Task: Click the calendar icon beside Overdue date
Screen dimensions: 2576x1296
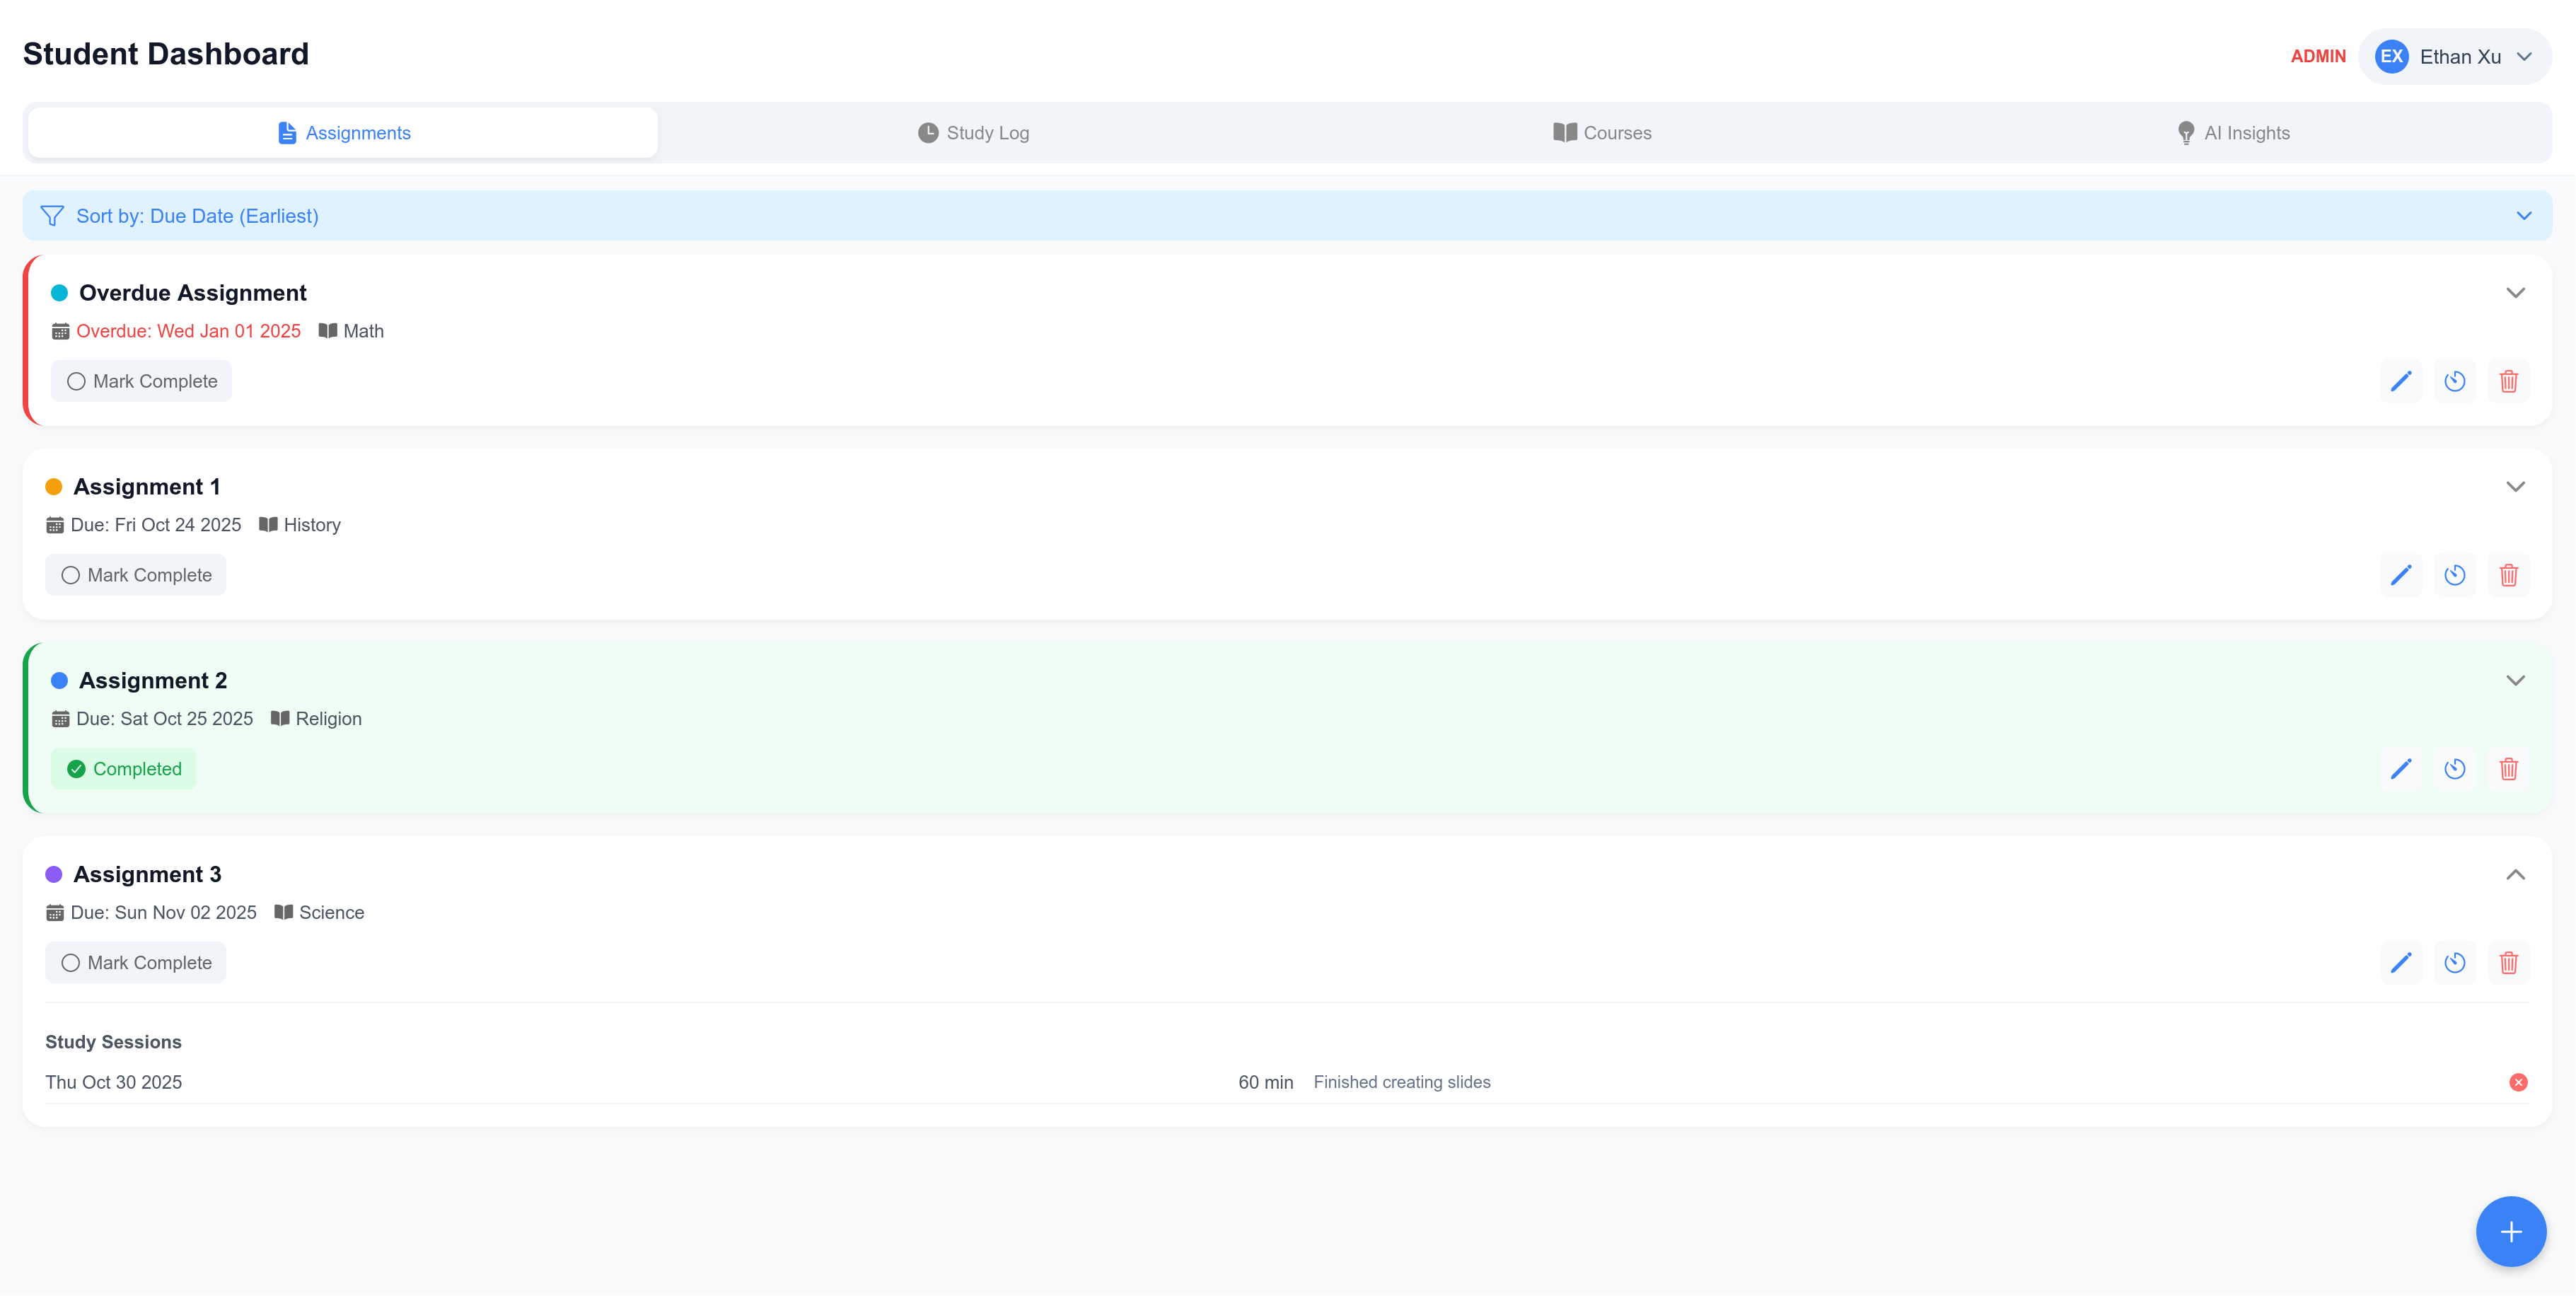Action: (61, 331)
